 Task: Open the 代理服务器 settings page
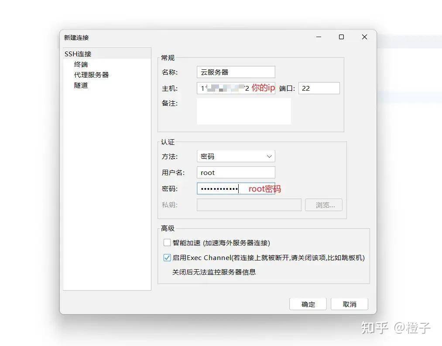click(91, 75)
